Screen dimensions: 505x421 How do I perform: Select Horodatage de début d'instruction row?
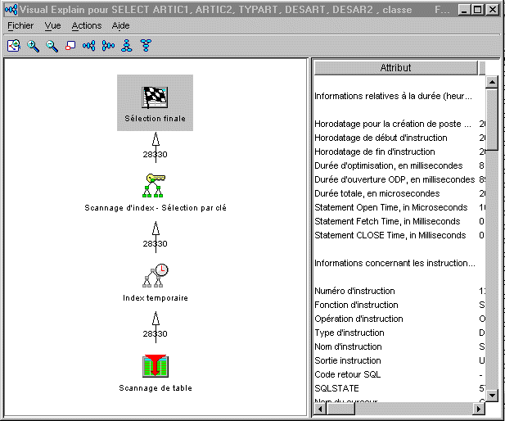click(399, 138)
